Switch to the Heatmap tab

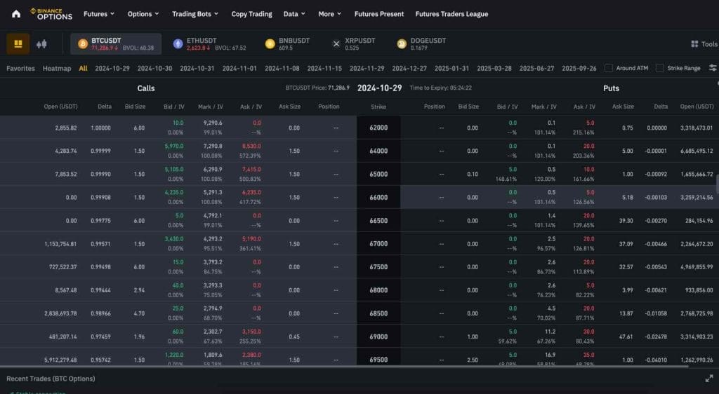pos(57,68)
